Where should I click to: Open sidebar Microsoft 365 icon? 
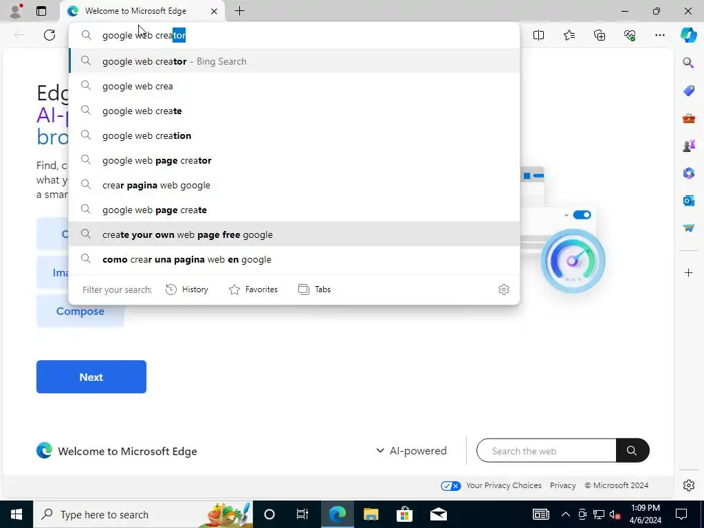688,173
